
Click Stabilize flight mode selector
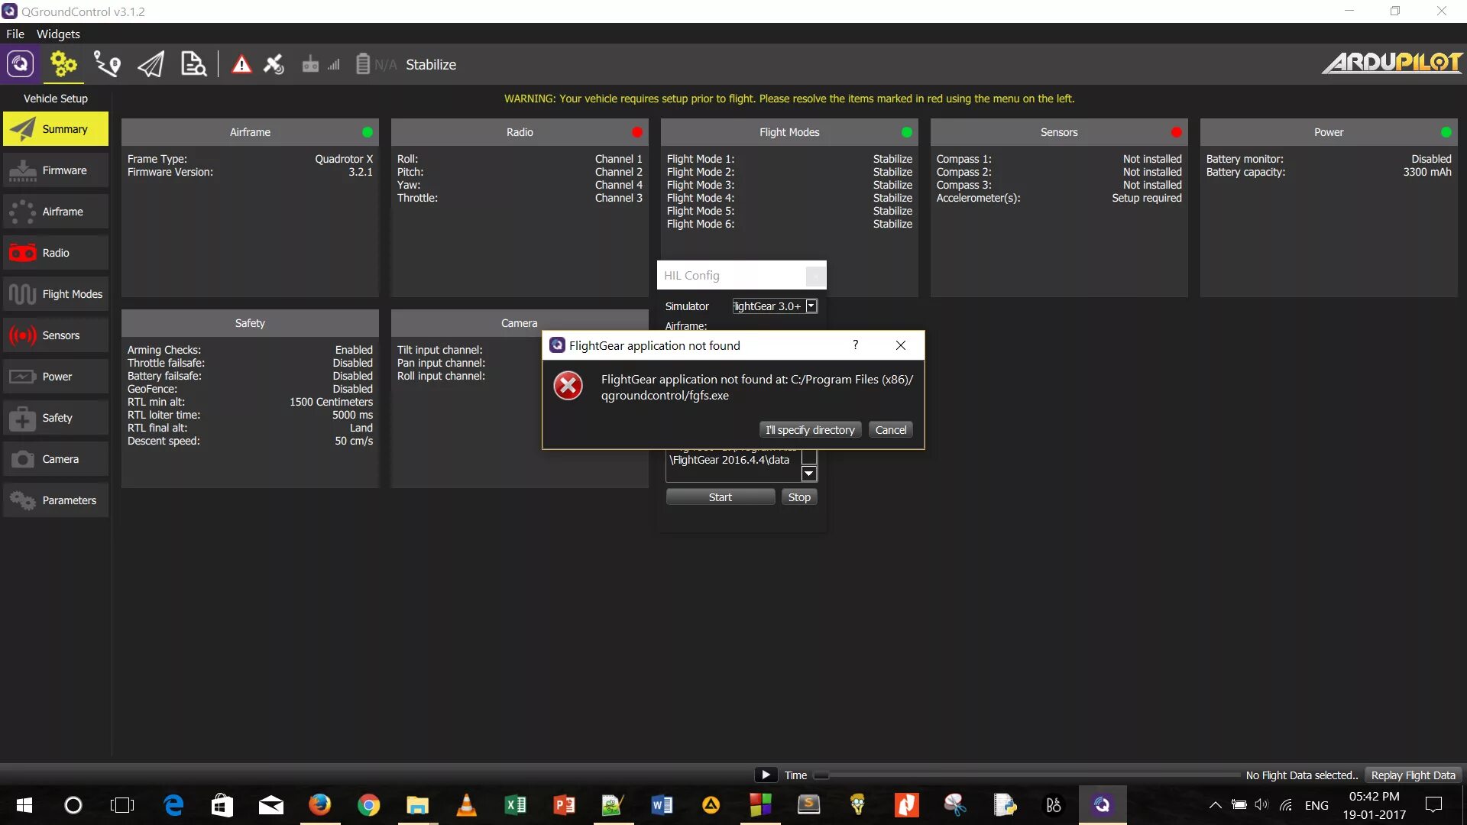point(431,65)
